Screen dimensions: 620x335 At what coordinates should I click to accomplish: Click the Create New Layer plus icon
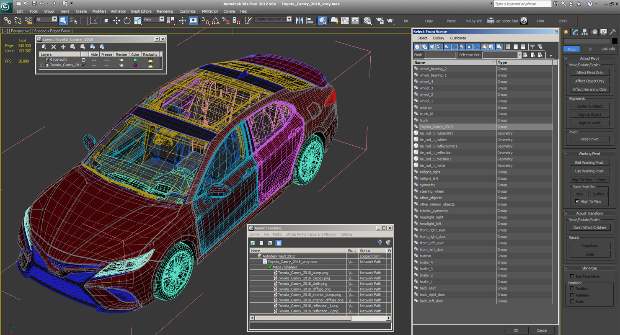(63, 47)
